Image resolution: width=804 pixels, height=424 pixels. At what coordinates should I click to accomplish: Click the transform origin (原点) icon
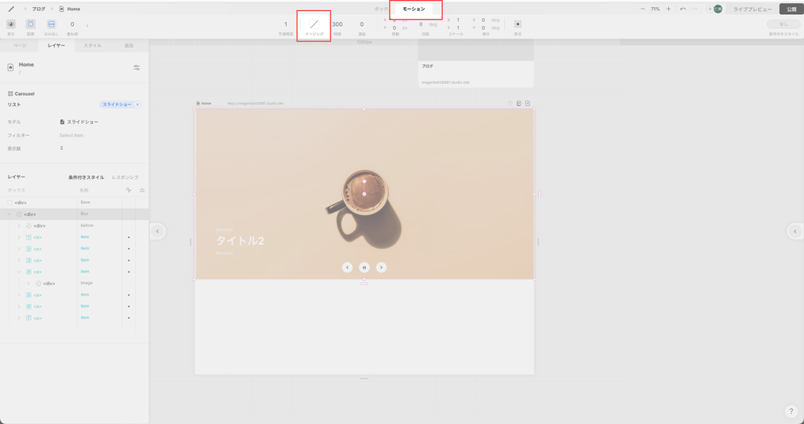(517, 24)
